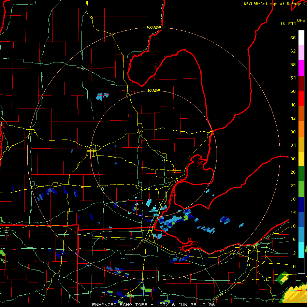Click the 50 NMI range ring label

coord(153,90)
